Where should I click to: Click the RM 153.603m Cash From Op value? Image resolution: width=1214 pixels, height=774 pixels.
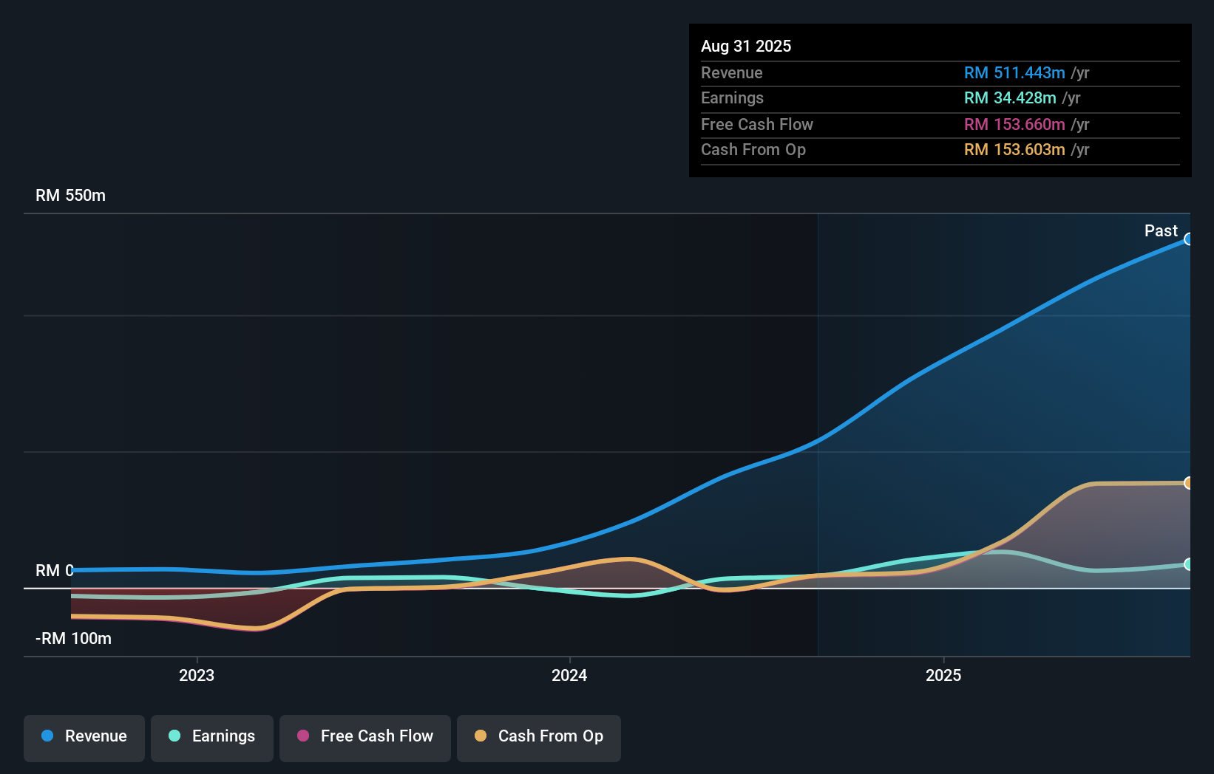tap(1014, 150)
